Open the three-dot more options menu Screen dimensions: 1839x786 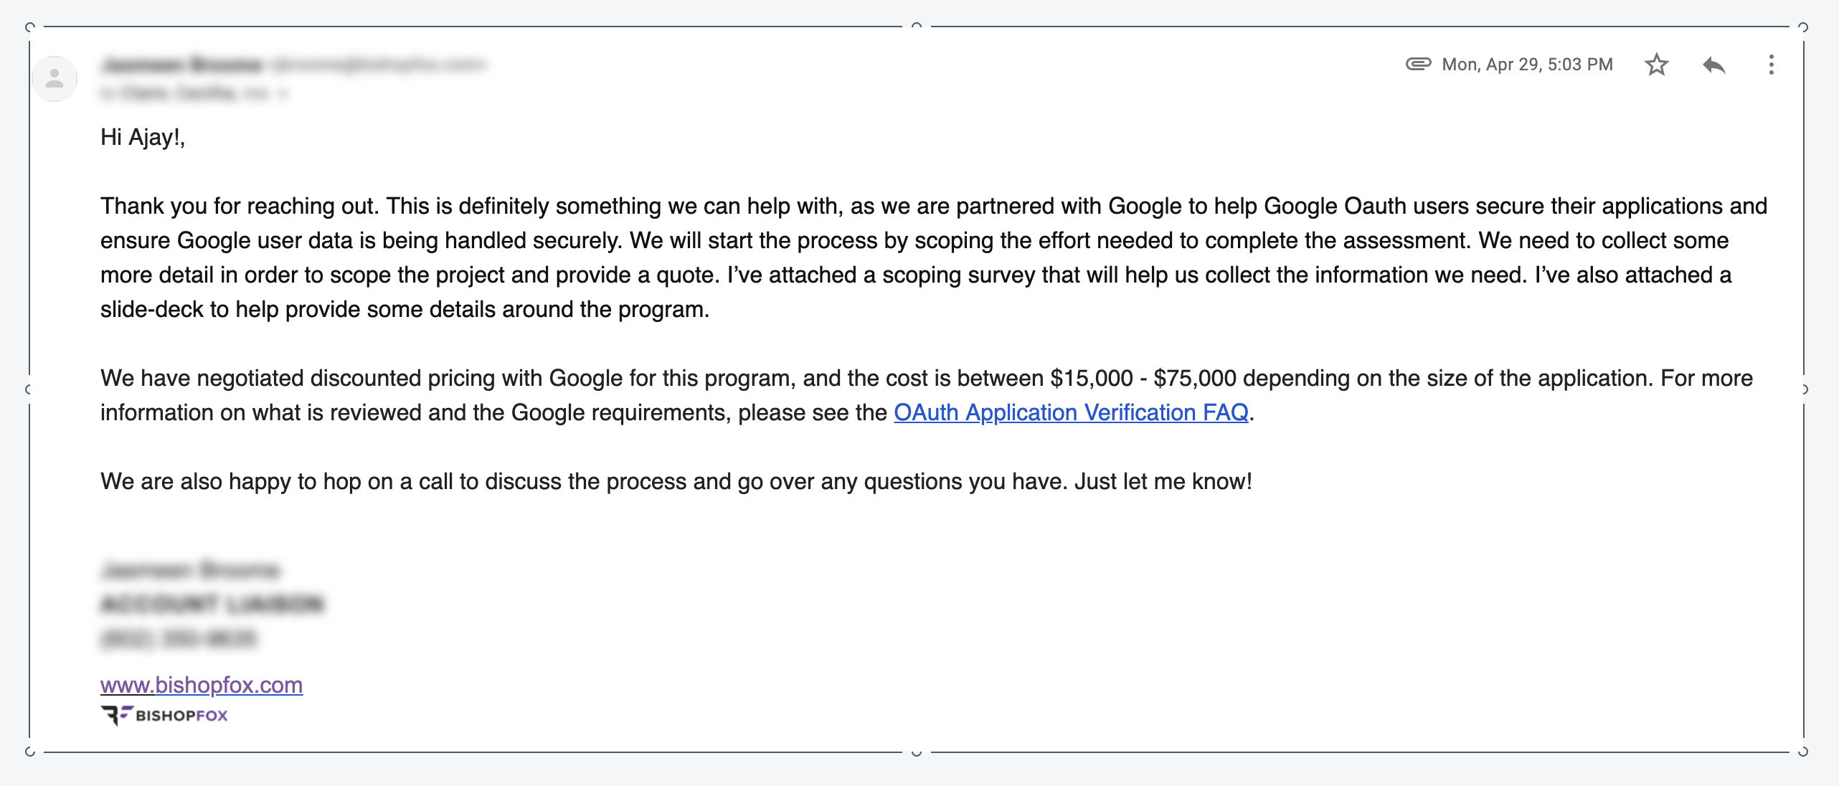coord(1771,65)
